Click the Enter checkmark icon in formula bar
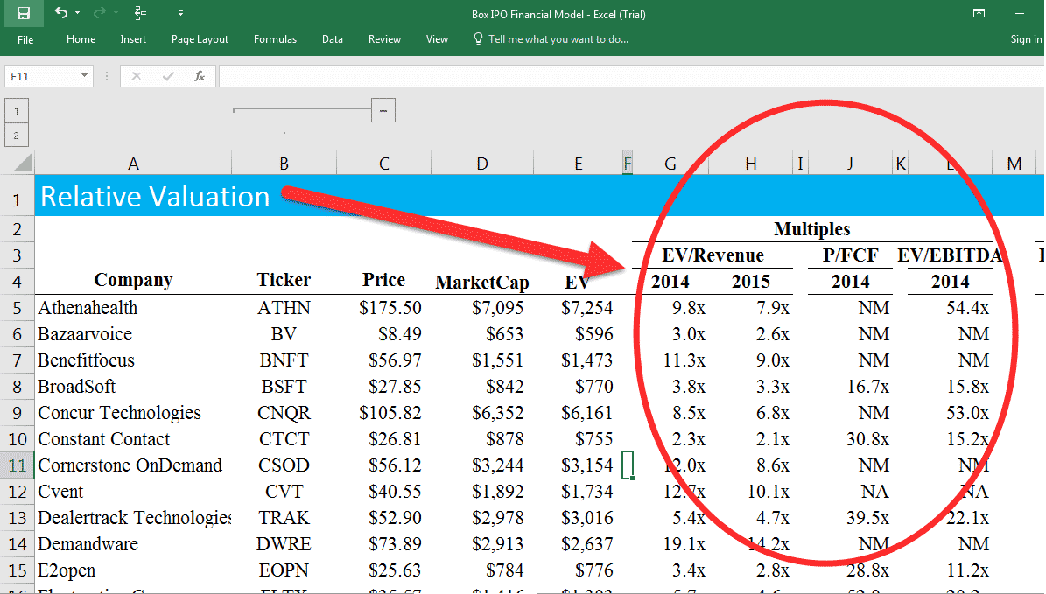This screenshot has width=1046, height=594. pos(168,76)
